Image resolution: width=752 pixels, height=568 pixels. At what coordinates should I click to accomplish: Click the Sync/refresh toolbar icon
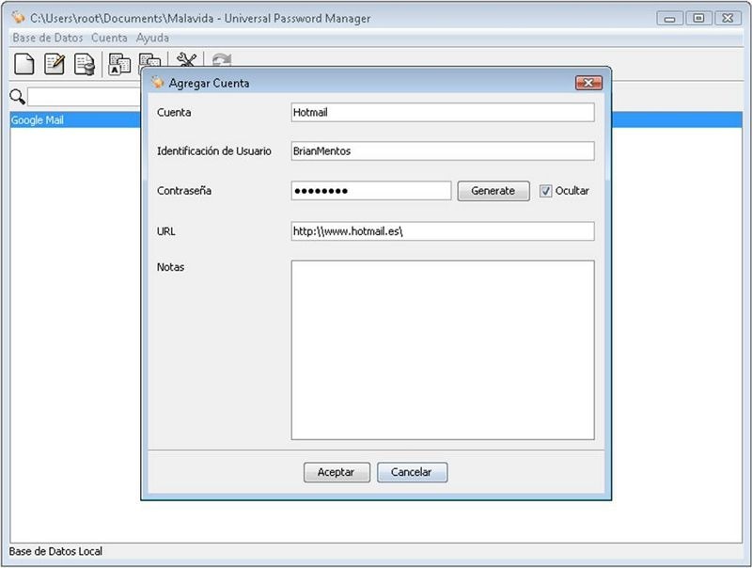[x=222, y=60]
